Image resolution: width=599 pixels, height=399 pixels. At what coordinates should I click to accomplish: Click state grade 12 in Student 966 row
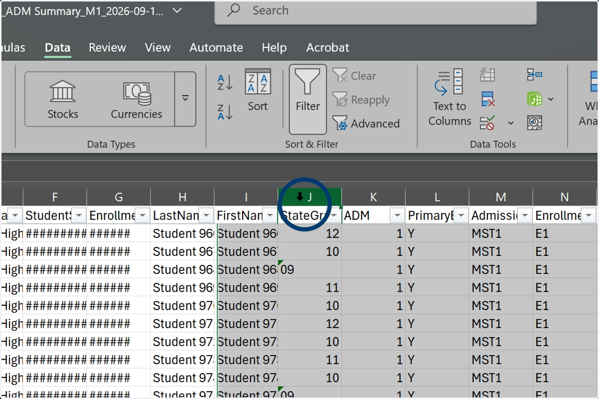(x=309, y=233)
